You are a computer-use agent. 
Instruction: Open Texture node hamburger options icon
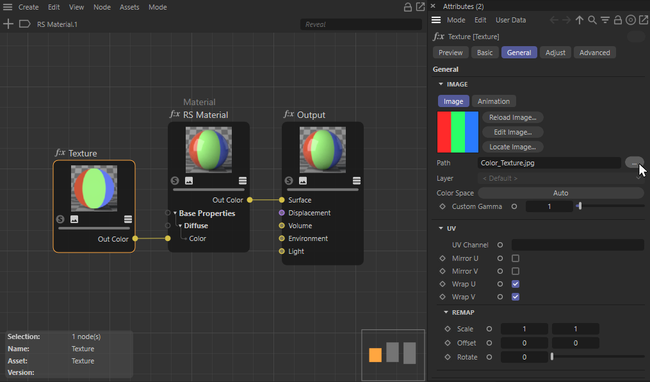tap(128, 219)
